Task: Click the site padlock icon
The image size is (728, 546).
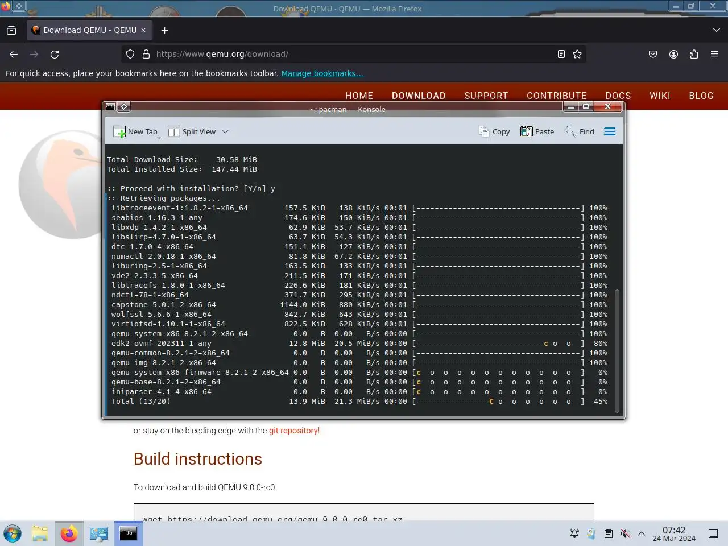Action: (146, 54)
